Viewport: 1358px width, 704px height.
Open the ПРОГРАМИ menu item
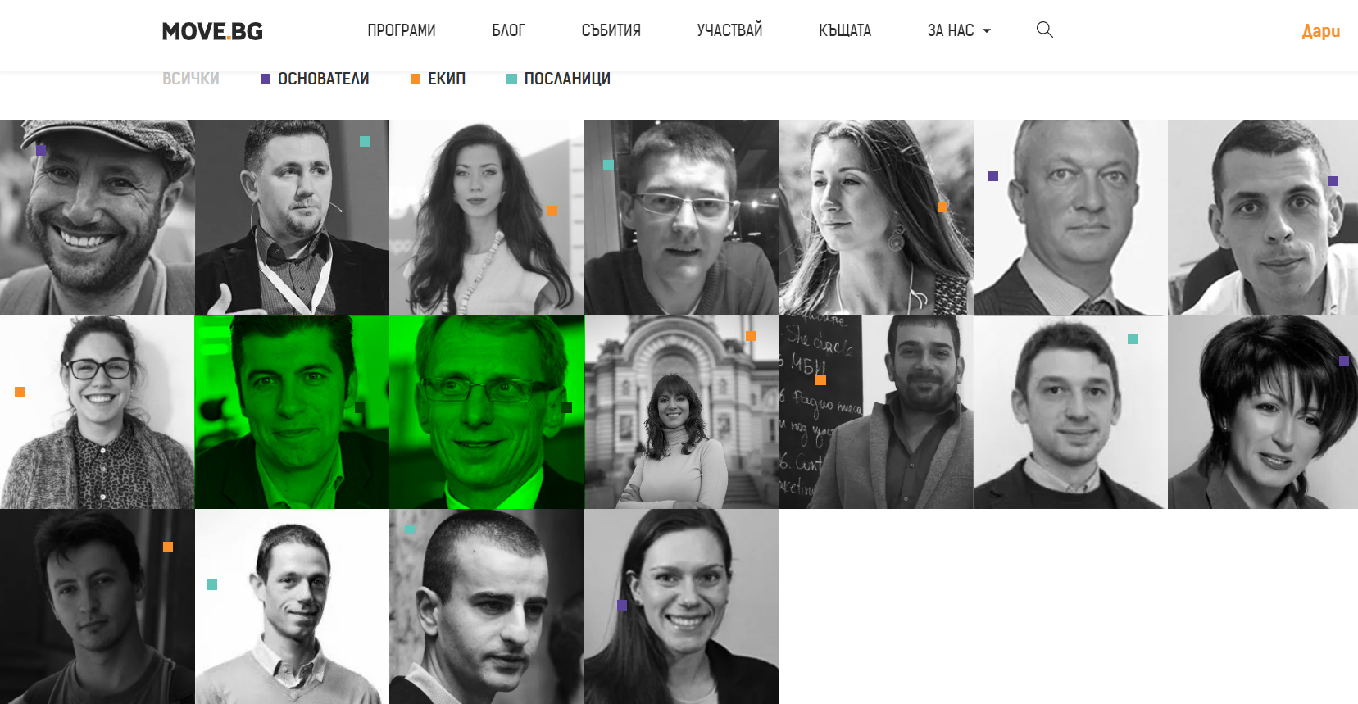(402, 30)
